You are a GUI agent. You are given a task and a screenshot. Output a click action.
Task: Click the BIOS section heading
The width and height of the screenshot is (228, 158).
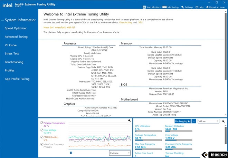coord(124,85)
